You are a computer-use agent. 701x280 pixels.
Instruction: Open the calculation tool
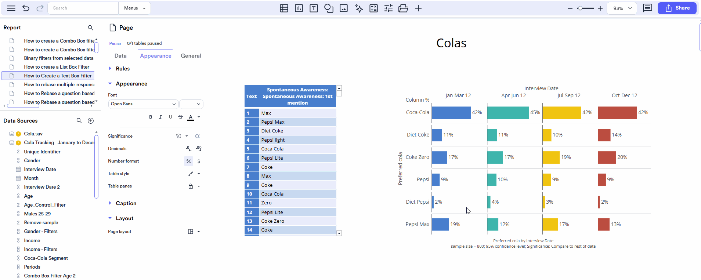tap(373, 8)
